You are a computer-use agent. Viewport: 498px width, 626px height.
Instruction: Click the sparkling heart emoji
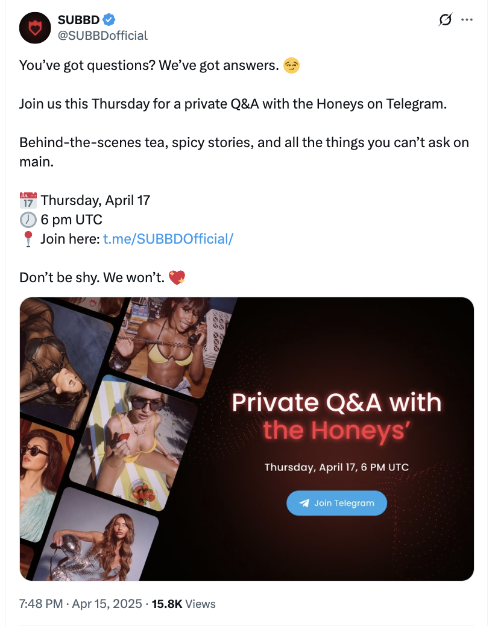pyautogui.click(x=177, y=277)
